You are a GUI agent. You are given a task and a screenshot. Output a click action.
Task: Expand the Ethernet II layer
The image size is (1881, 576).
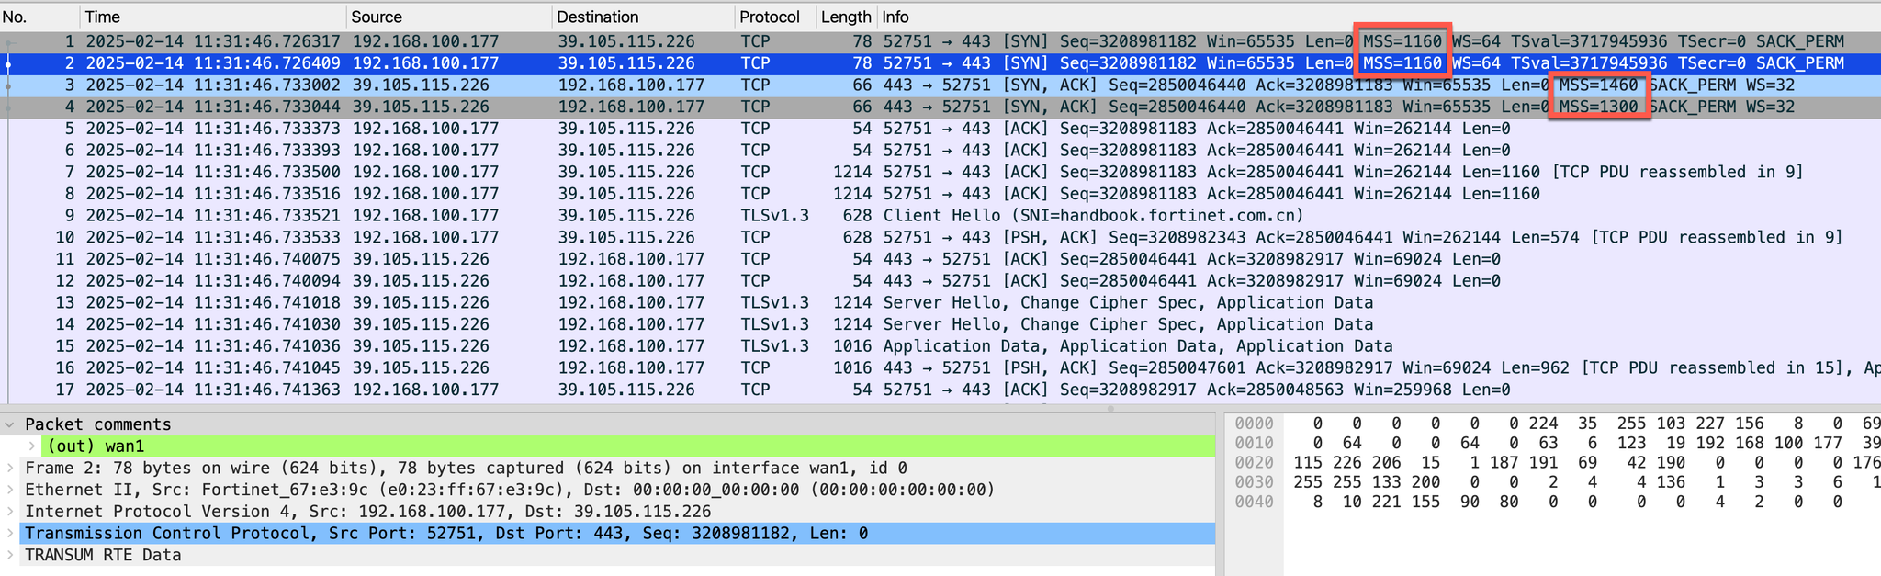(9, 491)
